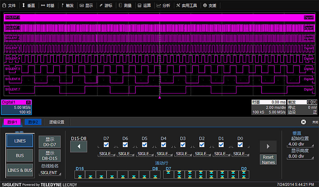Click the Reset Names button

point(268,160)
